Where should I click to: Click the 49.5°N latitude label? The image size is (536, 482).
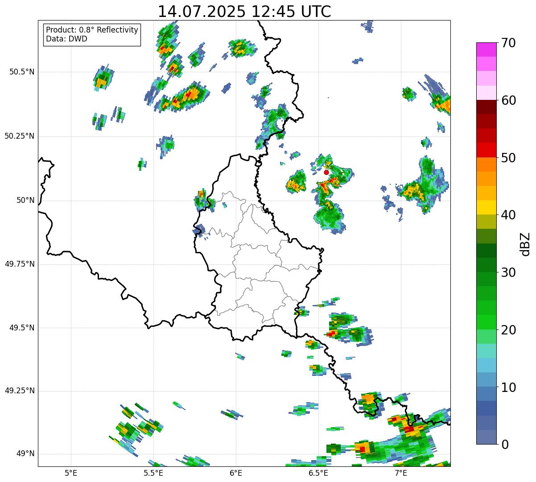(x=23, y=328)
